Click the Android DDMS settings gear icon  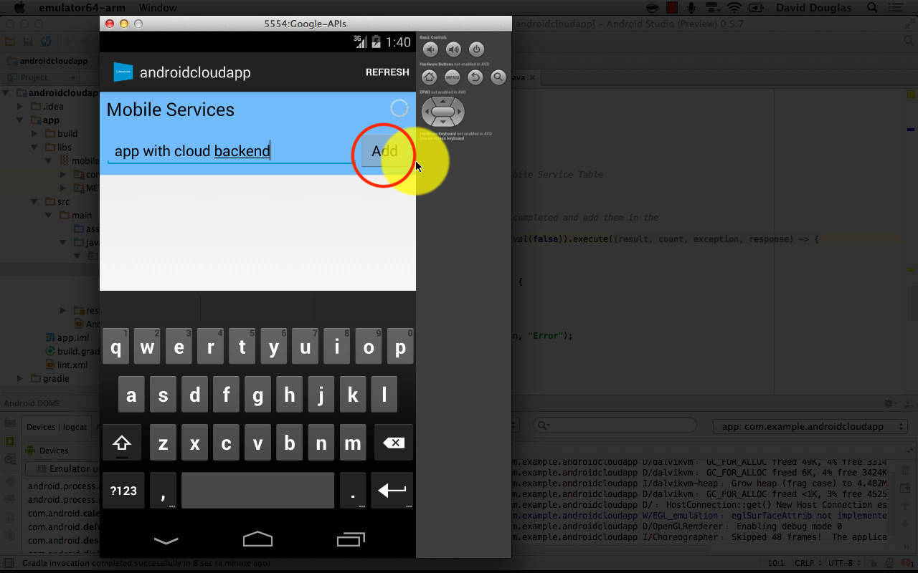click(x=889, y=404)
